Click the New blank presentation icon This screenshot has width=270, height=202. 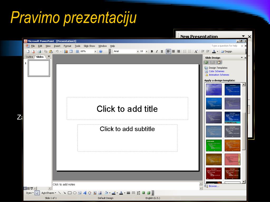[x=28, y=51]
